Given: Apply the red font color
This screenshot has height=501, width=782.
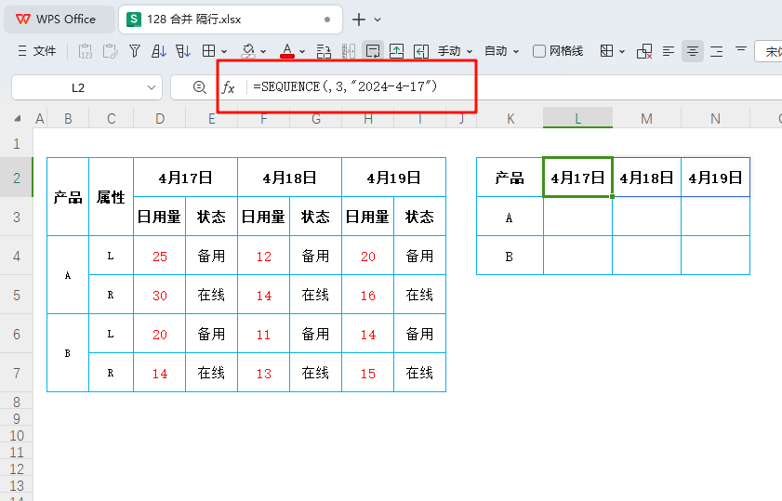Looking at the screenshot, I should (286, 51).
